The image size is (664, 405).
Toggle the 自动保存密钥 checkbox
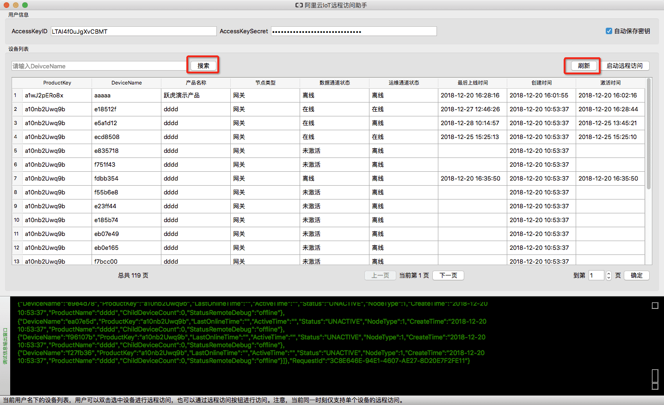tap(609, 31)
